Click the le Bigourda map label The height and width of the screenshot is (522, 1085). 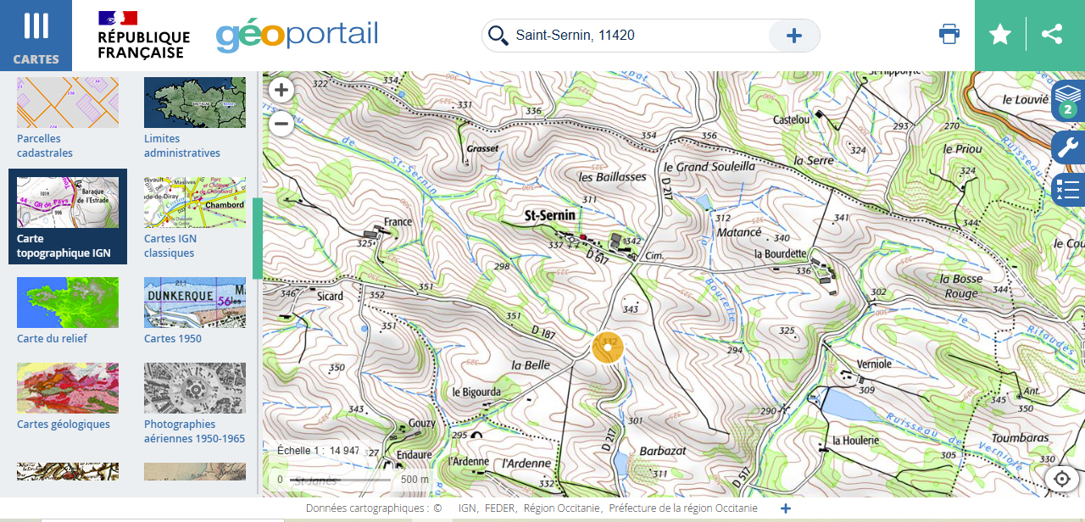click(x=476, y=392)
